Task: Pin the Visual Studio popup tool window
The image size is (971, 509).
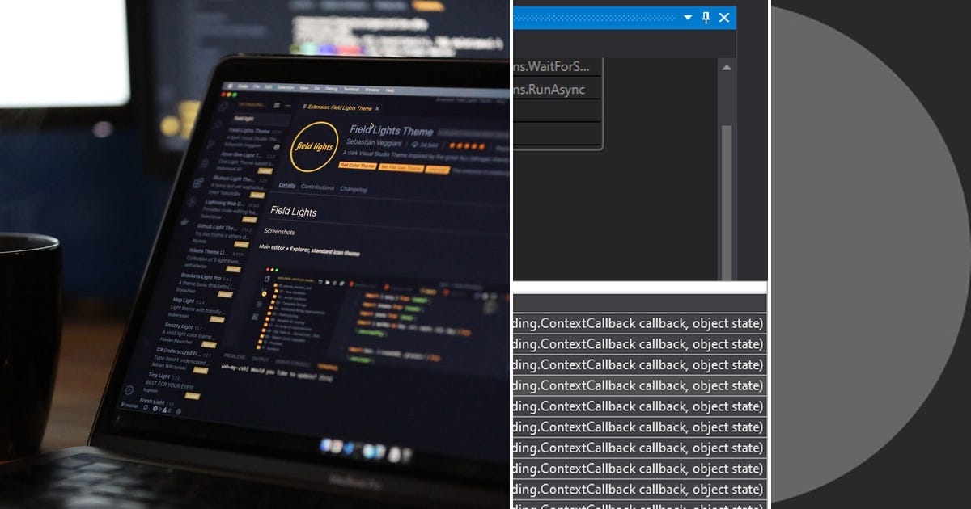Action: (x=706, y=18)
